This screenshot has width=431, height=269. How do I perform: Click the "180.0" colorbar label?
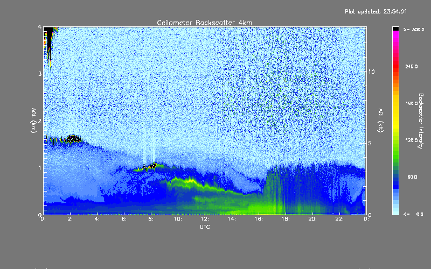[x=412, y=103]
